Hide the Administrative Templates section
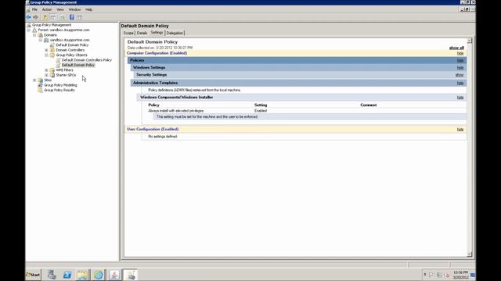This screenshot has width=501, height=281. pyautogui.click(x=460, y=84)
